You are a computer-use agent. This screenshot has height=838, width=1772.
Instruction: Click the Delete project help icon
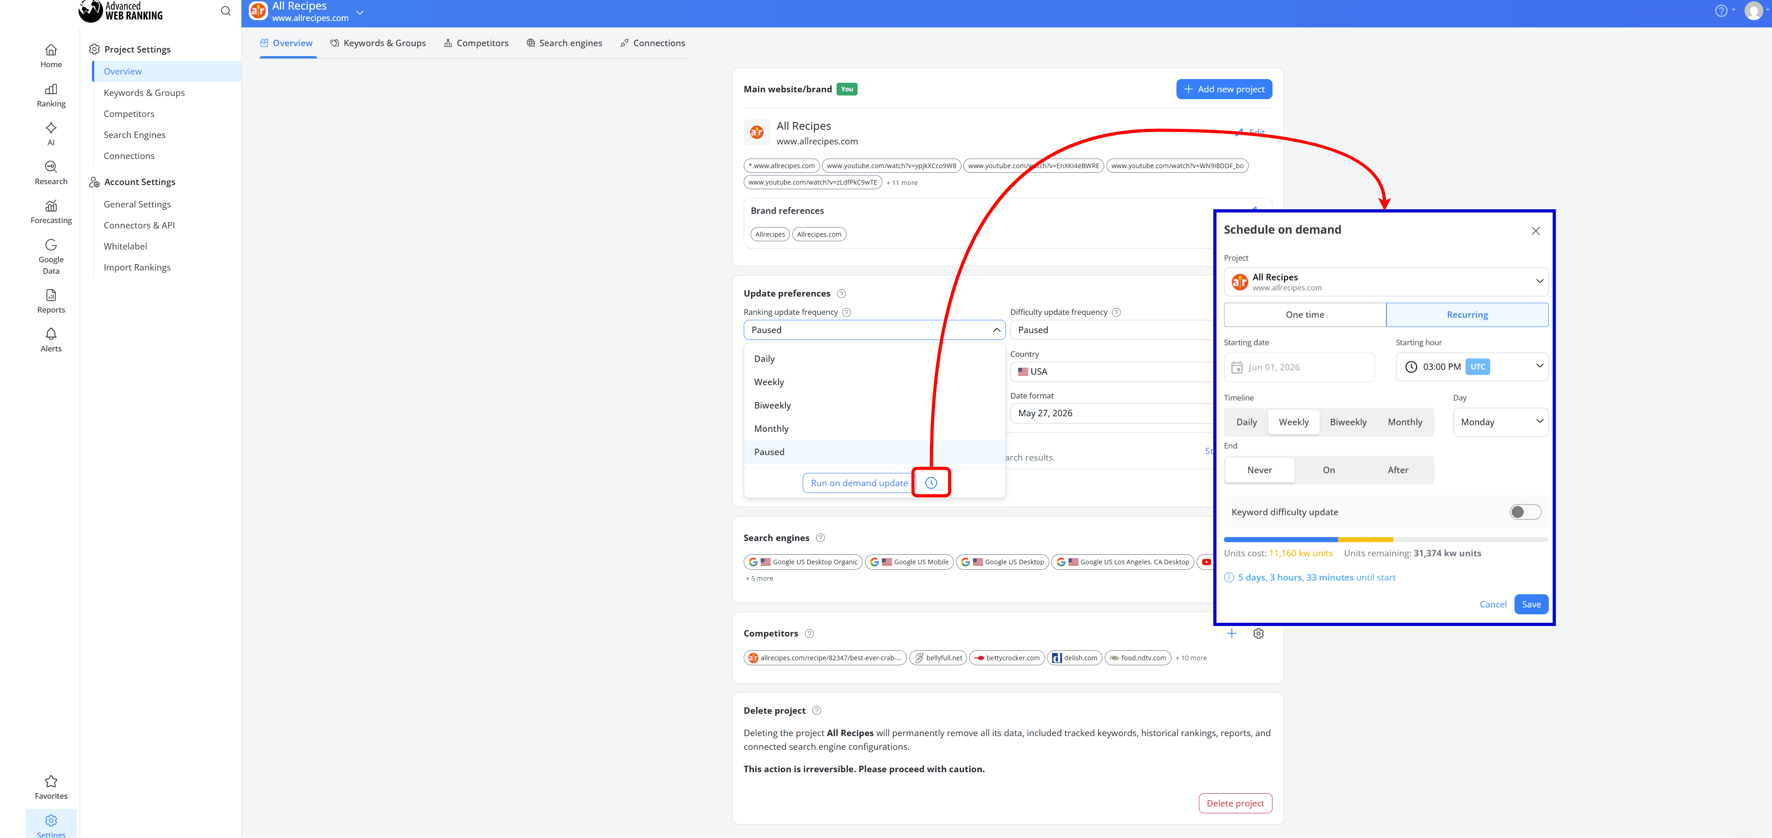coord(817,710)
